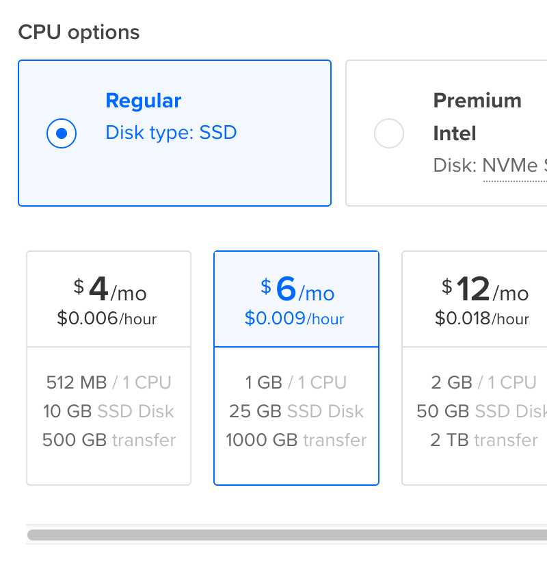Click the 1 GB / 1 CPU spec
547x561 pixels.
click(296, 382)
